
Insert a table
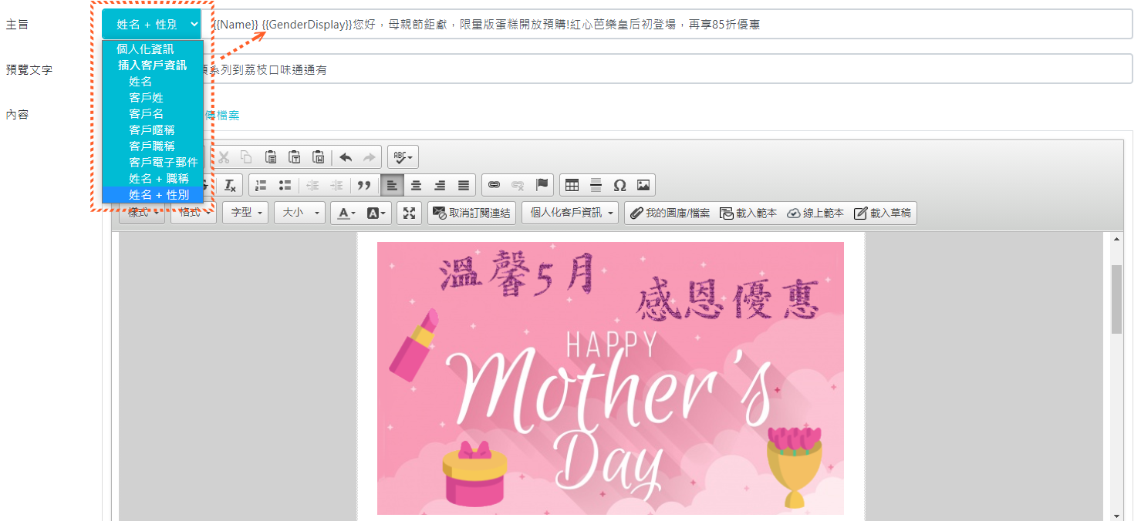point(572,185)
